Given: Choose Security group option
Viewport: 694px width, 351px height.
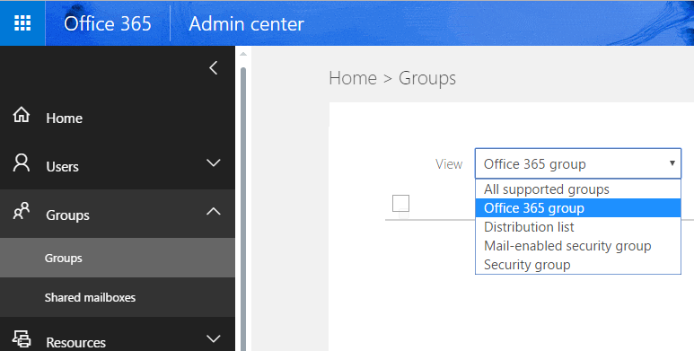Looking at the screenshot, I should pos(578,265).
